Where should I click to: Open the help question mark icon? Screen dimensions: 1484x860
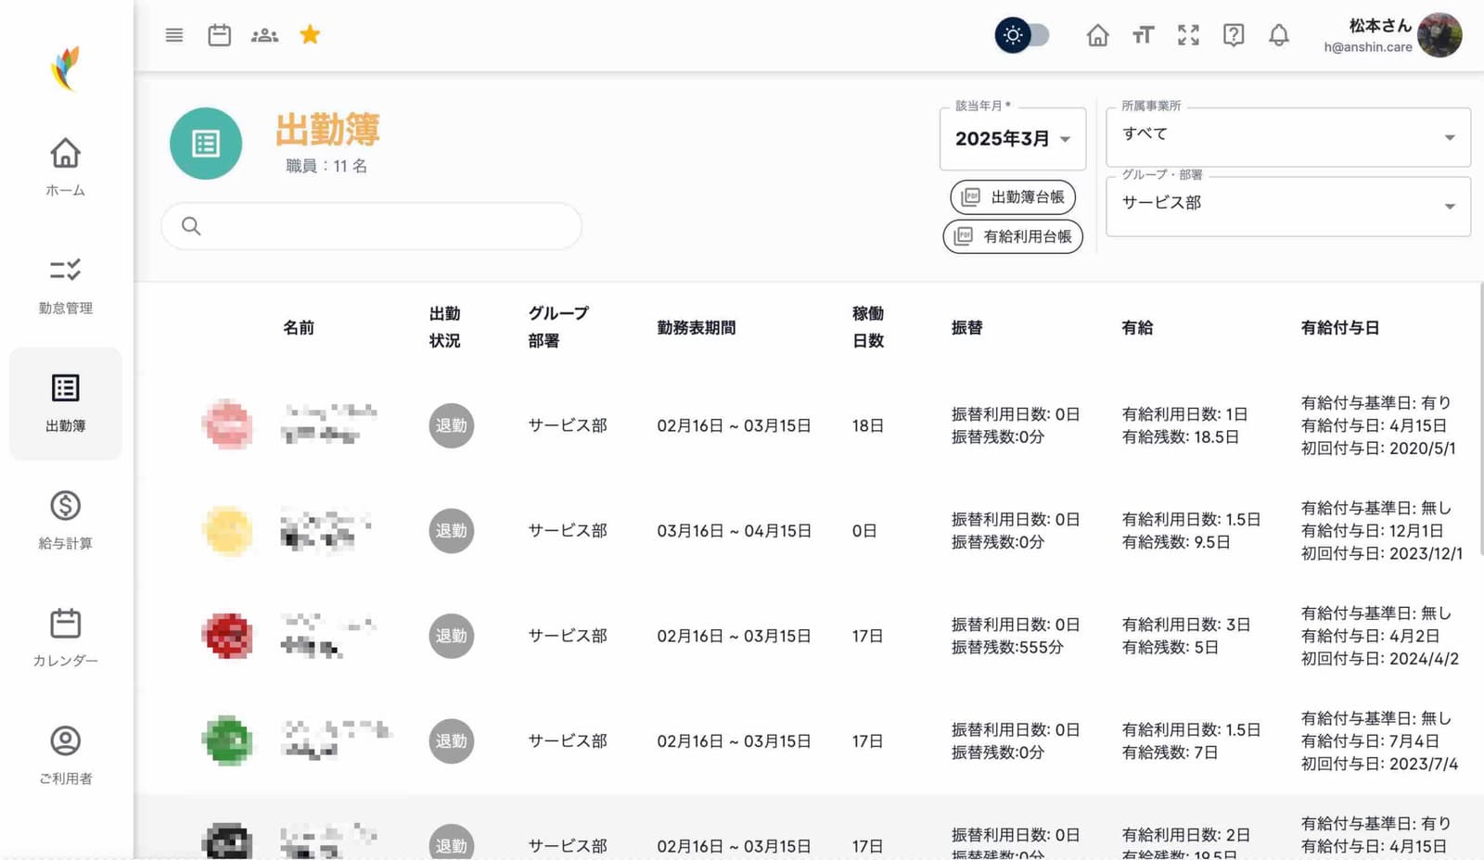[x=1234, y=35]
